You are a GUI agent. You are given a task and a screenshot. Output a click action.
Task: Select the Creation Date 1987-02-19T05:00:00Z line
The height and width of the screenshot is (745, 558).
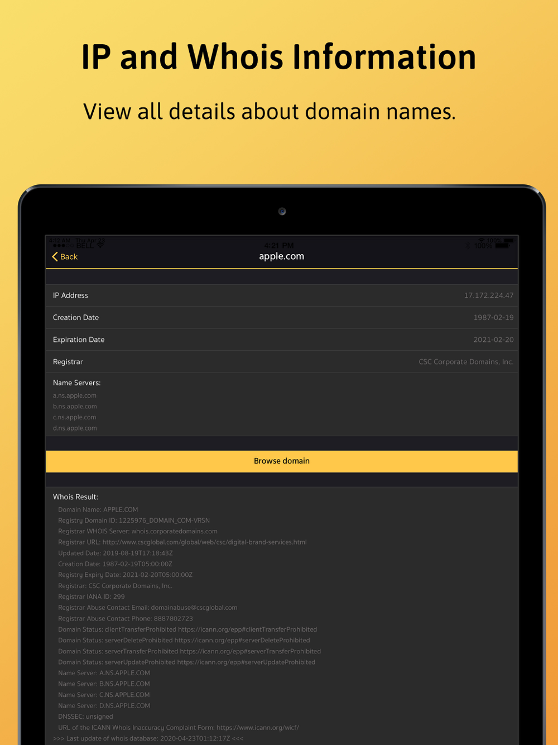point(116,564)
